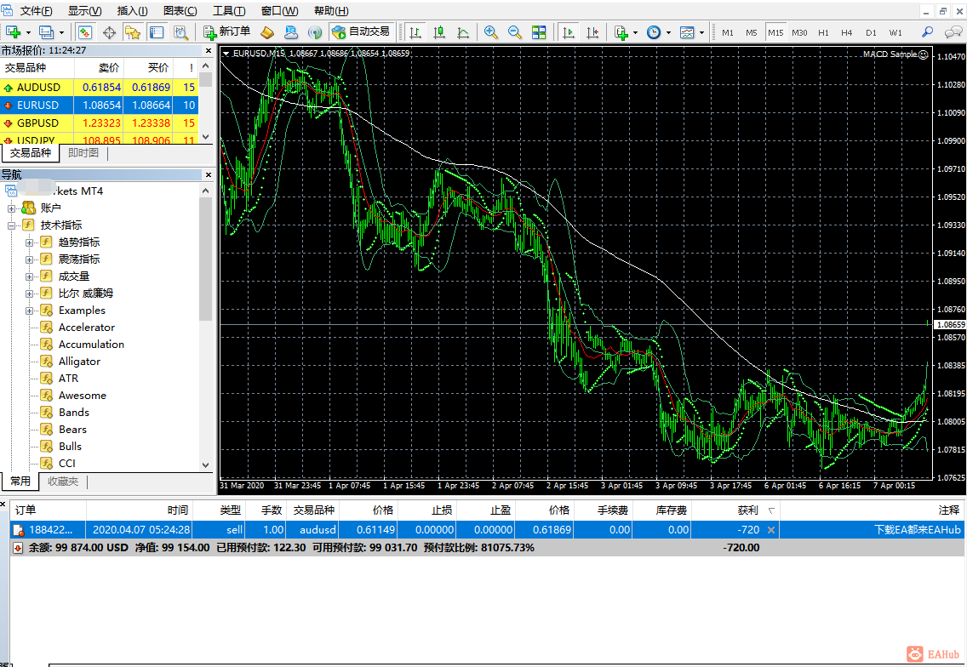Close the audusd sell order

[771, 529]
